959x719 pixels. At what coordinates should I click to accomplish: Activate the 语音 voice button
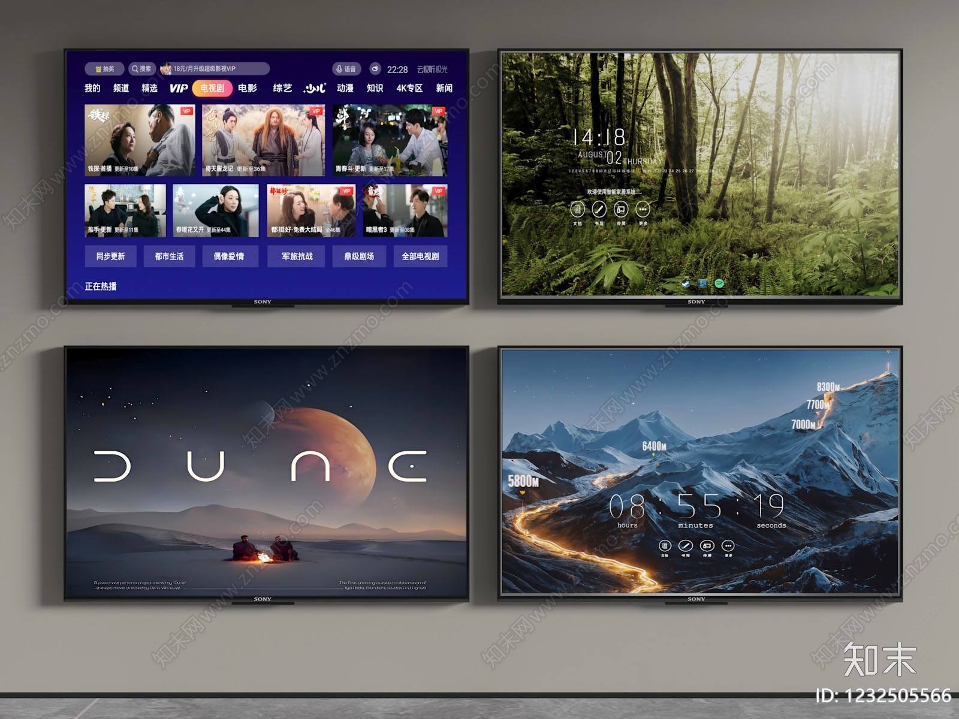tap(346, 69)
